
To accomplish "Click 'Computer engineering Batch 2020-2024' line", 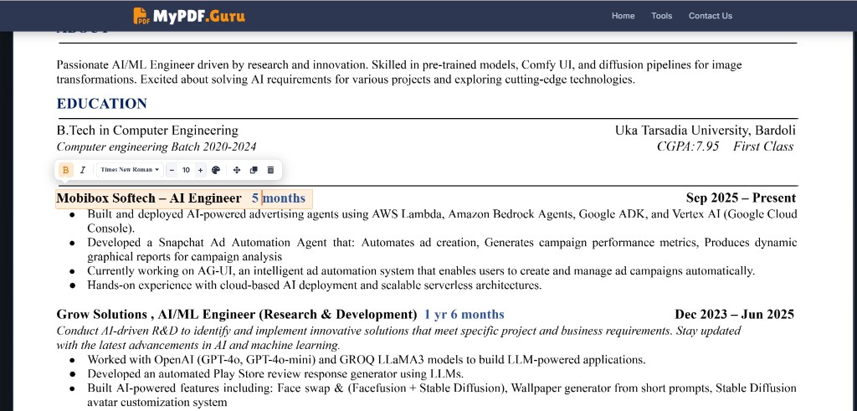I will click(157, 146).
